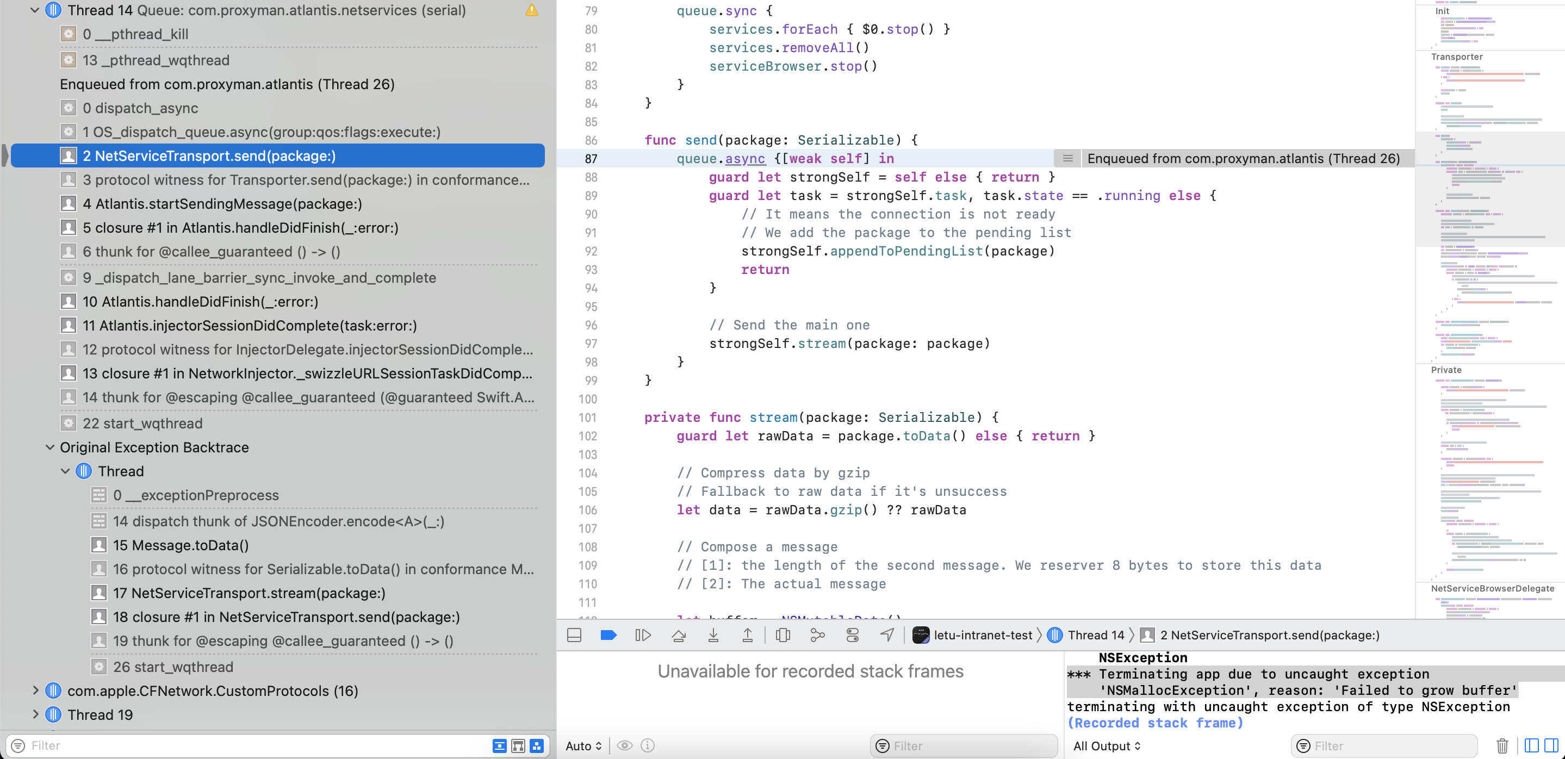The image size is (1565, 759).
Task: Click the Step into icon
Action: tap(713, 635)
